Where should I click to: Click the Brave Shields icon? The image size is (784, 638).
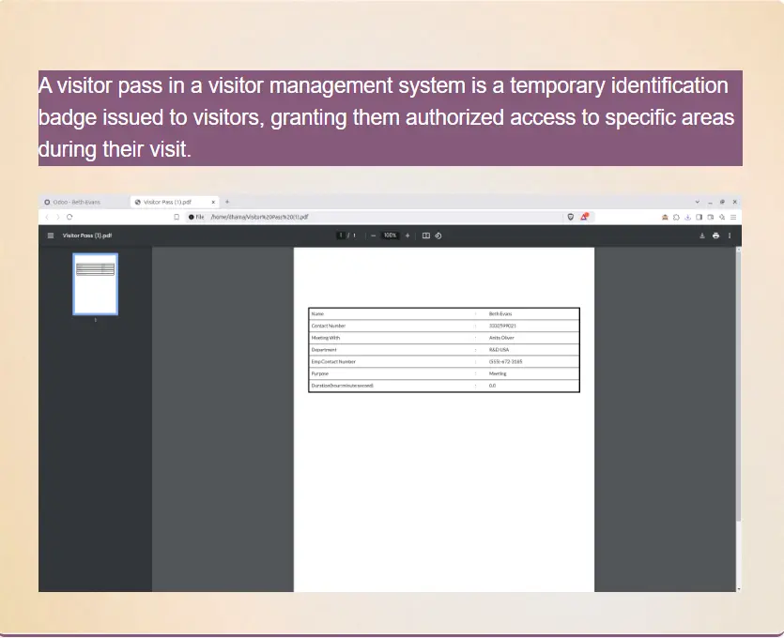pos(570,217)
